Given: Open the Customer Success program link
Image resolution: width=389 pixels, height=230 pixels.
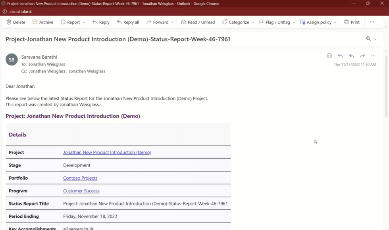Looking at the screenshot, I should (81, 191).
